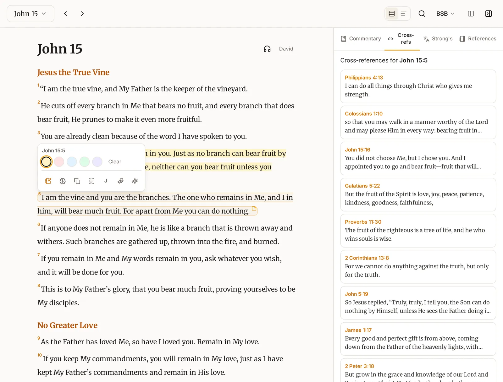Viewport: 503px width, 382px height.
Task: Open the search magnifier icon
Action: (422, 14)
